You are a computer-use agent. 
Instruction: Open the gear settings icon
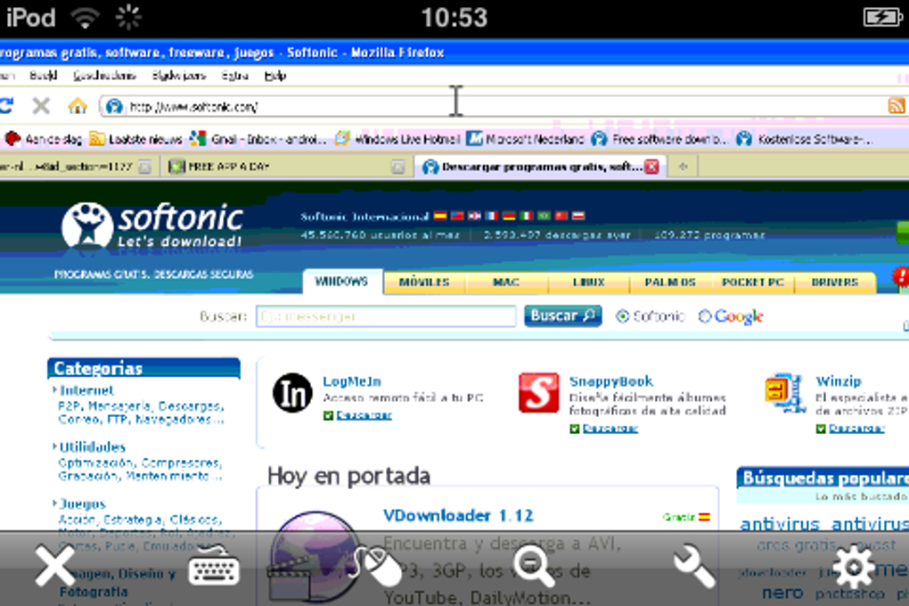(x=853, y=567)
